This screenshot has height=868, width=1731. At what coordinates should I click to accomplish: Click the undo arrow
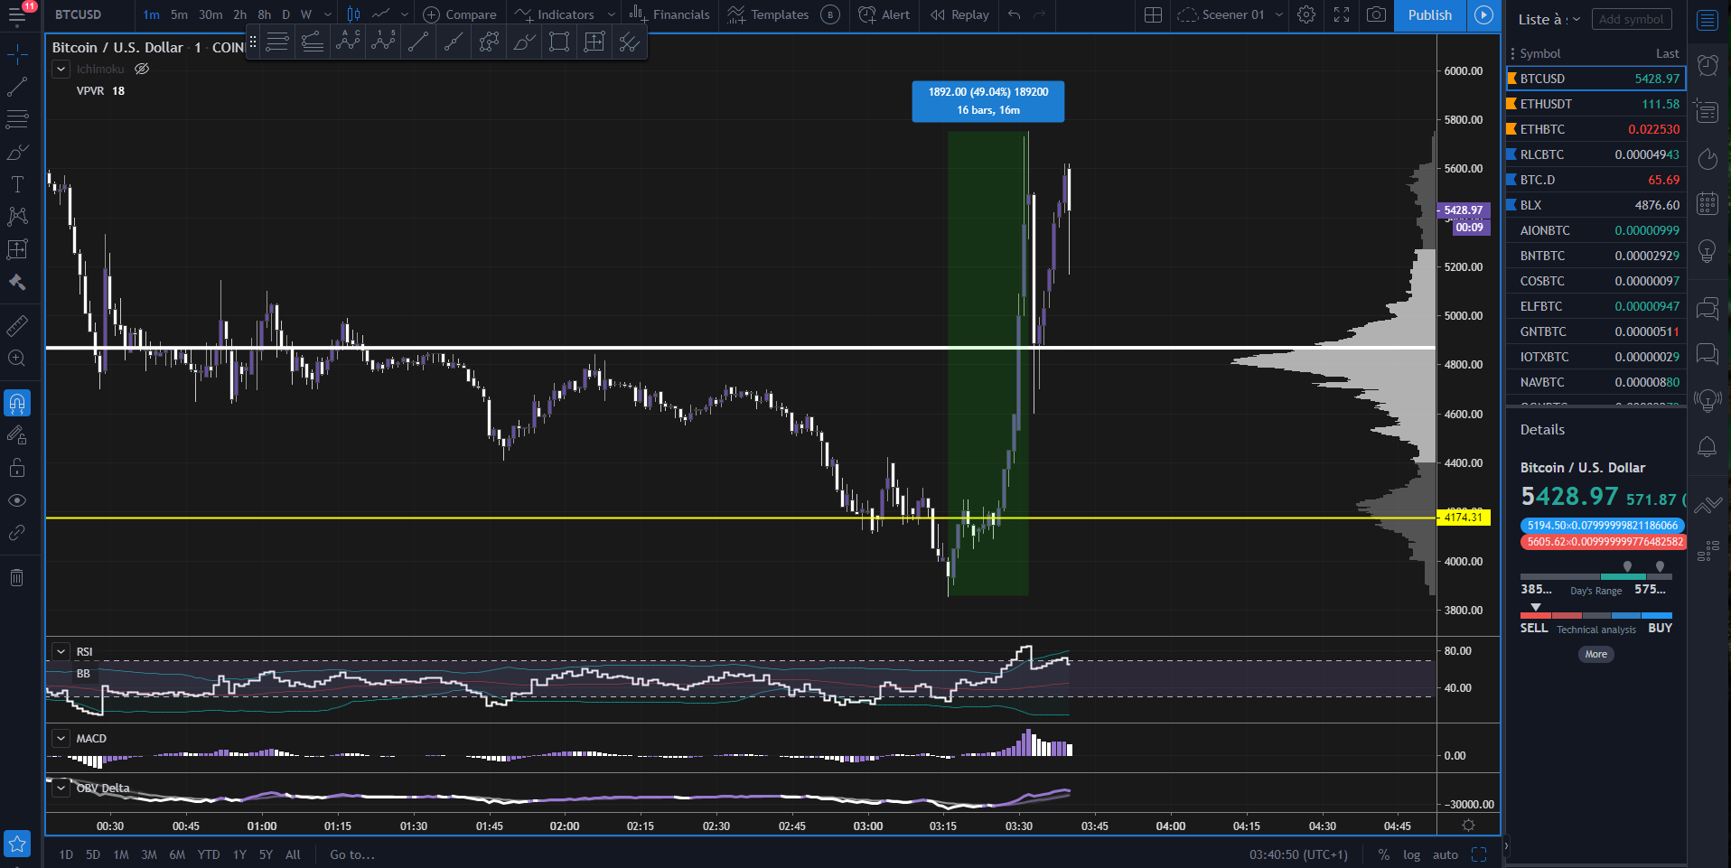[1015, 14]
